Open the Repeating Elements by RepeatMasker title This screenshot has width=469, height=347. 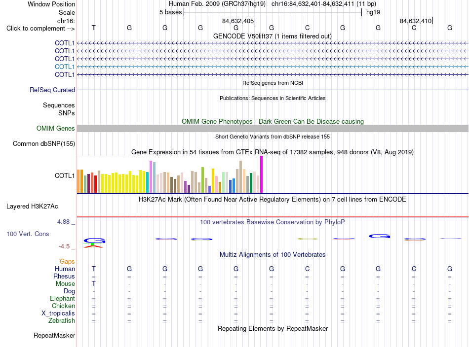273,328
